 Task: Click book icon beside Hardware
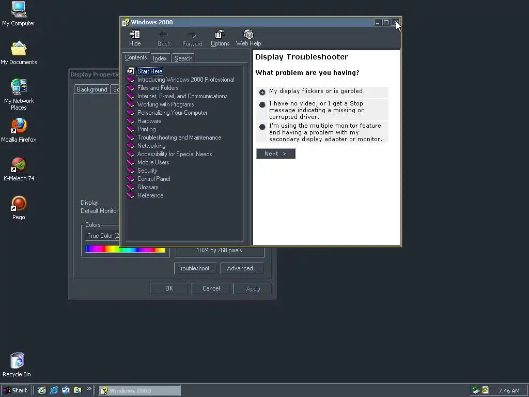click(131, 121)
